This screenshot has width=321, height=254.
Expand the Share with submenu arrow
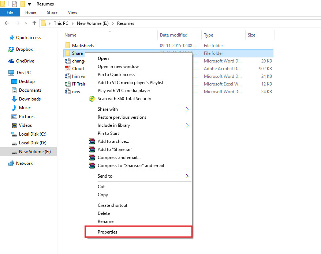tap(187, 109)
